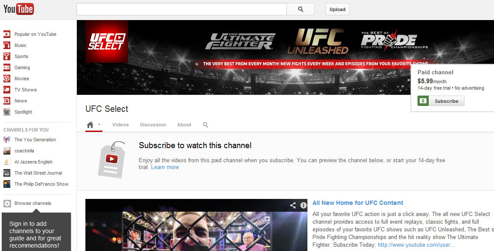Click in the YouTube search field
The height and width of the screenshot is (251, 494).
pyautogui.click(x=181, y=9)
